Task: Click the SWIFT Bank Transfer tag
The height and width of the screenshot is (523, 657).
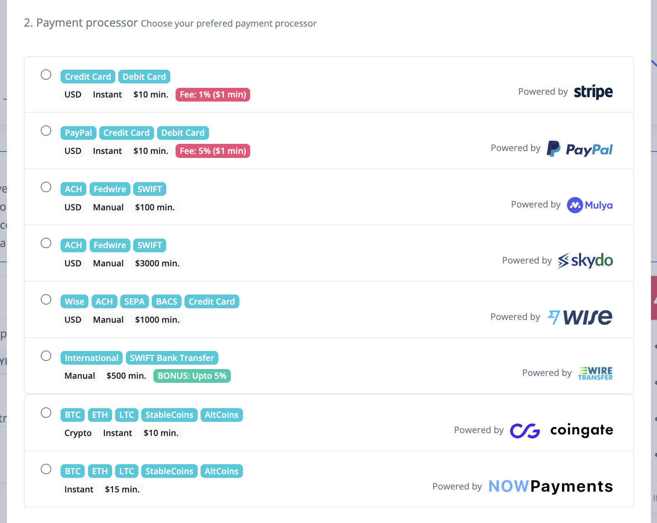Action: coord(172,358)
